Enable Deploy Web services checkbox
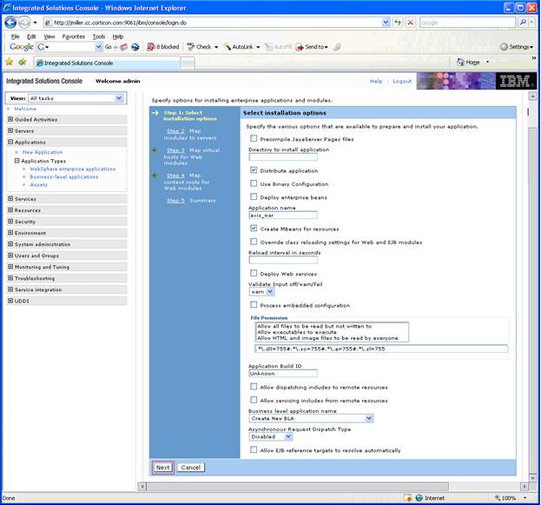 (x=254, y=273)
